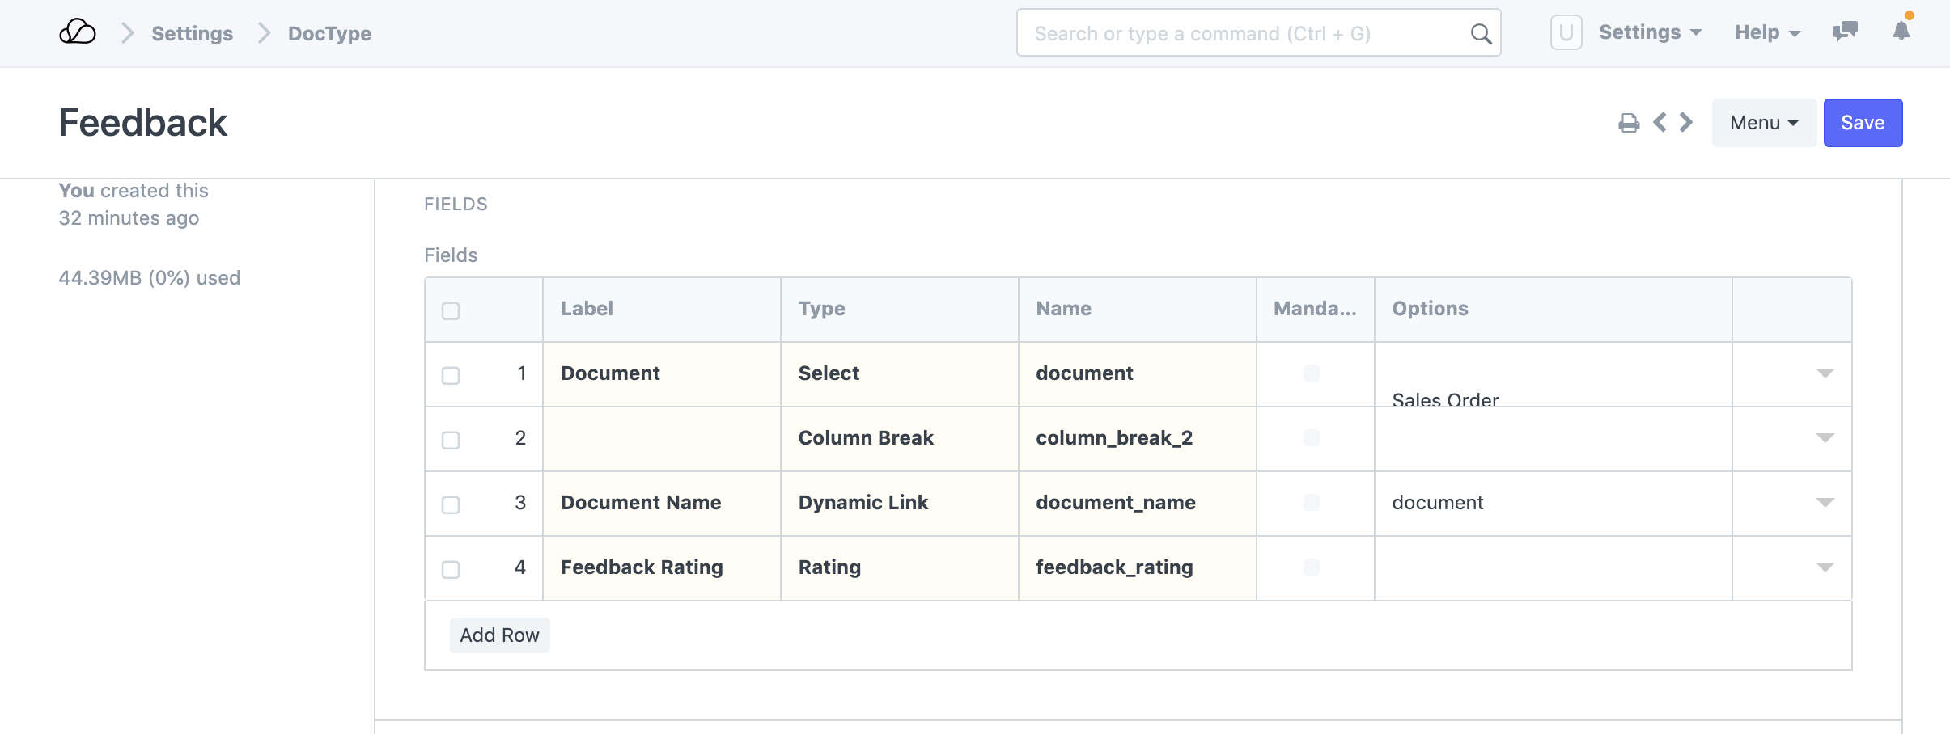Viewport: 1950px width, 734px height.
Task: Click the Save button
Action: 1862,123
